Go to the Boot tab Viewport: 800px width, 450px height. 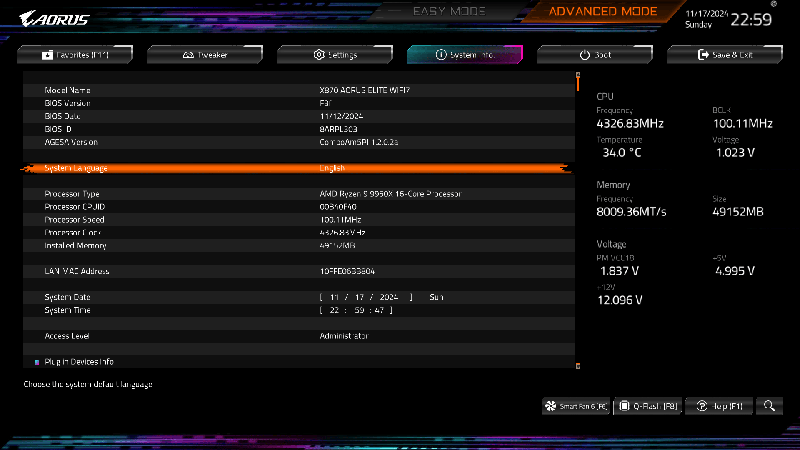[595, 55]
